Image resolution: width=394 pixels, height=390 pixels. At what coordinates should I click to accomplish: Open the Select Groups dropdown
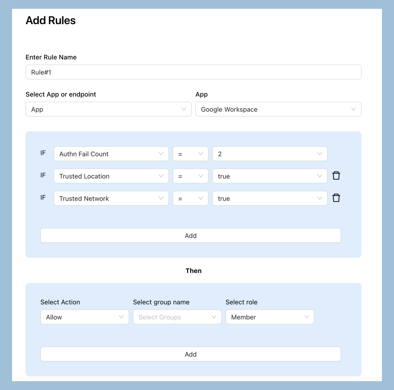click(x=177, y=317)
